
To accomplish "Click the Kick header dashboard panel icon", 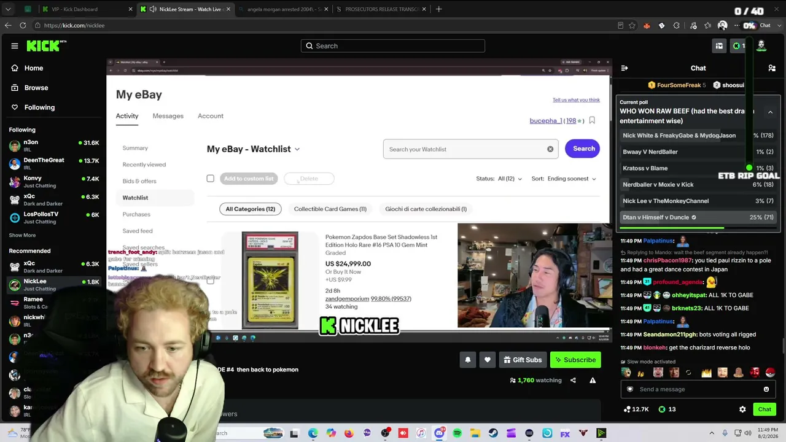I will click(x=719, y=46).
